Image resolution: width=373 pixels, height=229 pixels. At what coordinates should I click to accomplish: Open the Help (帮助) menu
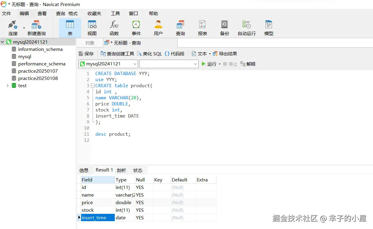pyautogui.click(x=153, y=13)
